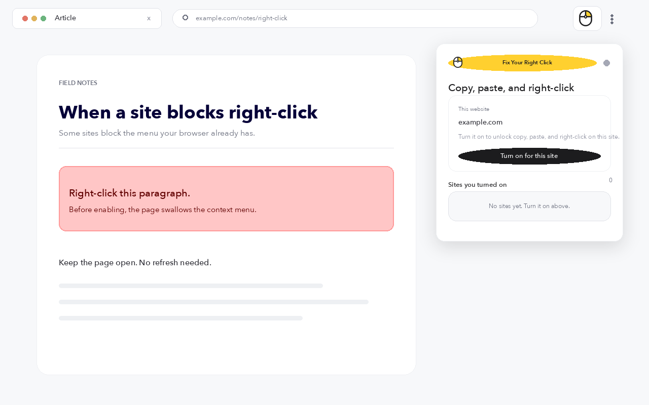
Task: Click the pink Right-click this paragraph box
Action: tap(226, 198)
